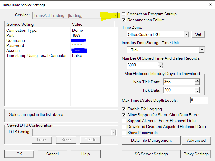Enable Download Dividend Adjusted Historical Data
215x161 pixels.
[x=124, y=127]
